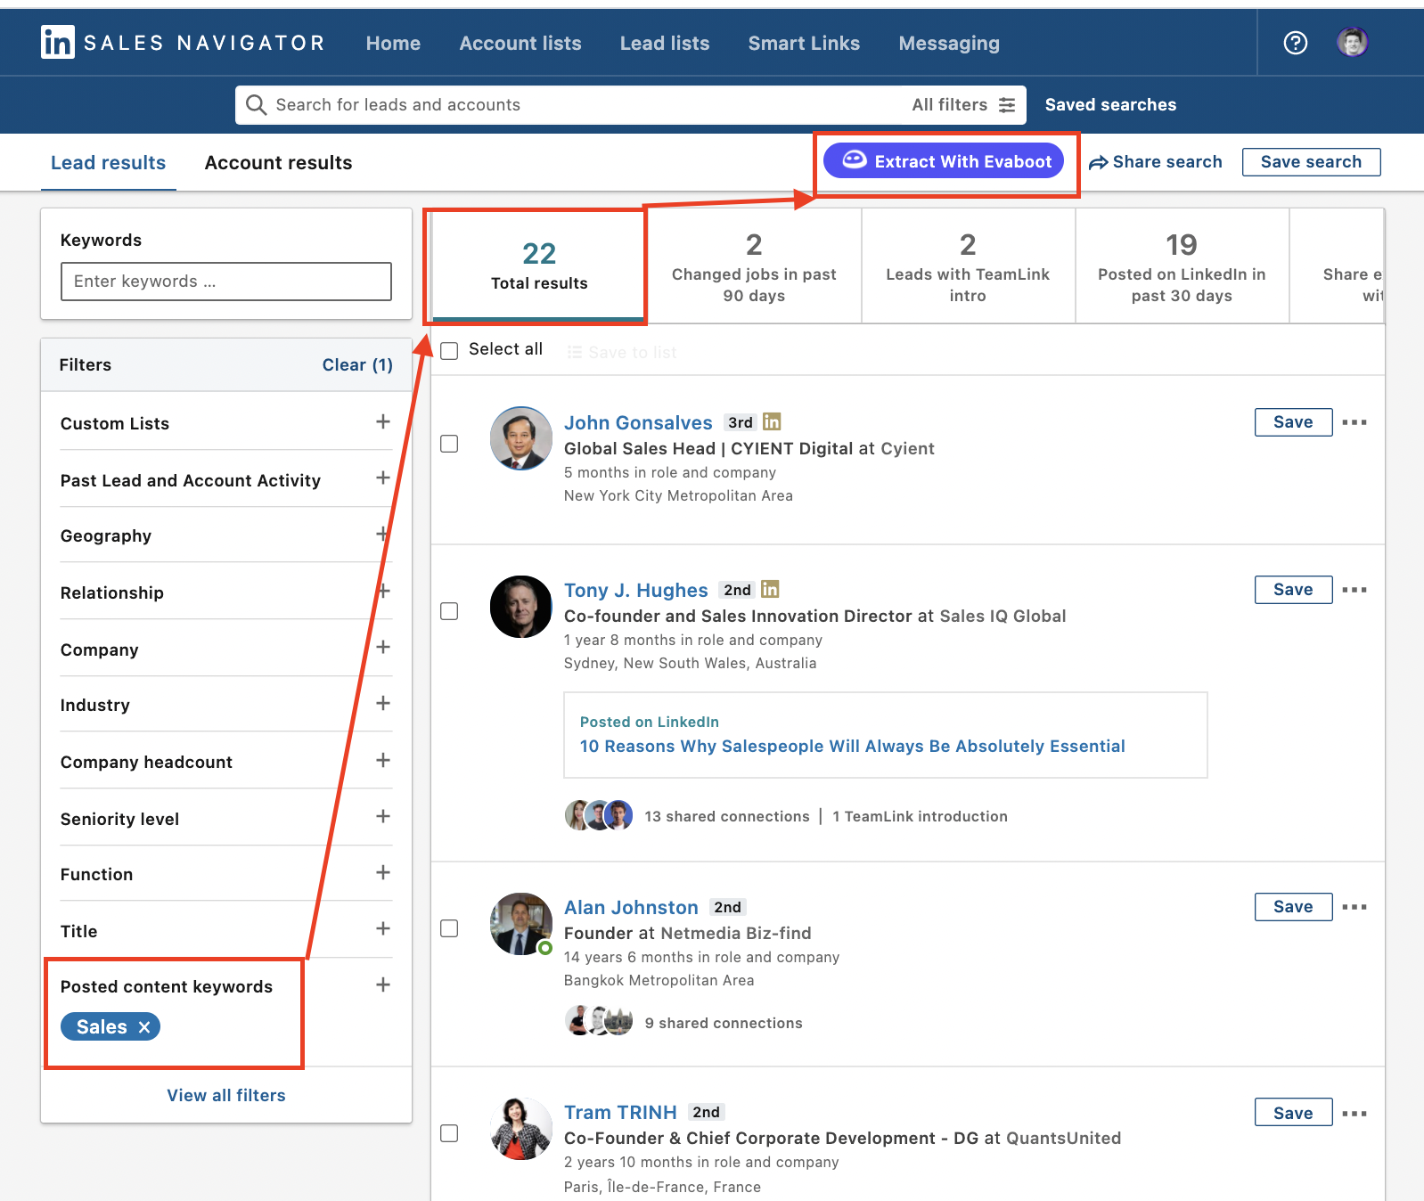Image resolution: width=1424 pixels, height=1201 pixels.
Task: Click the Save search button
Action: 1311,162
